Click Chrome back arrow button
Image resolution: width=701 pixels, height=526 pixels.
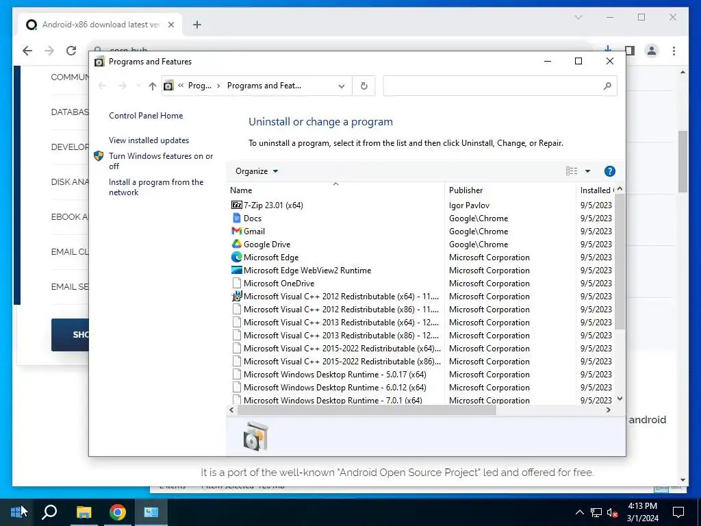[27, 51]
